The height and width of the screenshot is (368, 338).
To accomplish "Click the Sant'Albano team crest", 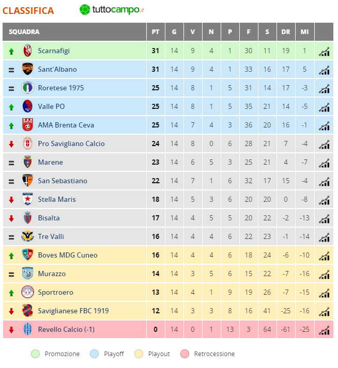I will coord(27,69).
